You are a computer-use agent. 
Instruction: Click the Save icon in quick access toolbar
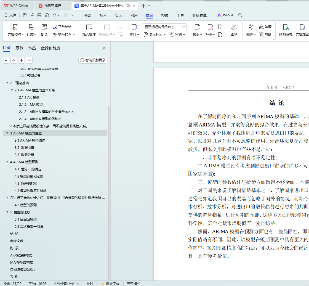(x=25, y=15)
